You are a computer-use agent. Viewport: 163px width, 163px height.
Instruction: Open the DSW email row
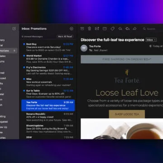click(x=48, y=137)
